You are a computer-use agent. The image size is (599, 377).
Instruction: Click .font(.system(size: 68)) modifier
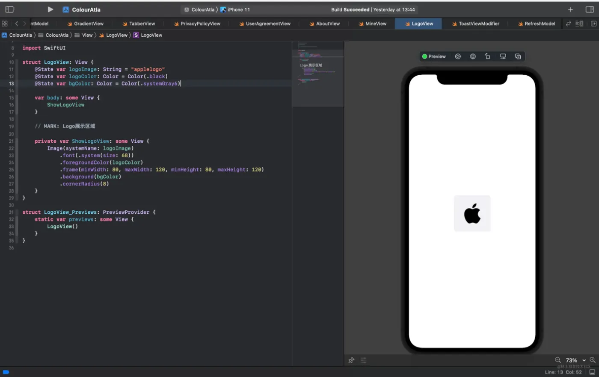tap(97, 155)
